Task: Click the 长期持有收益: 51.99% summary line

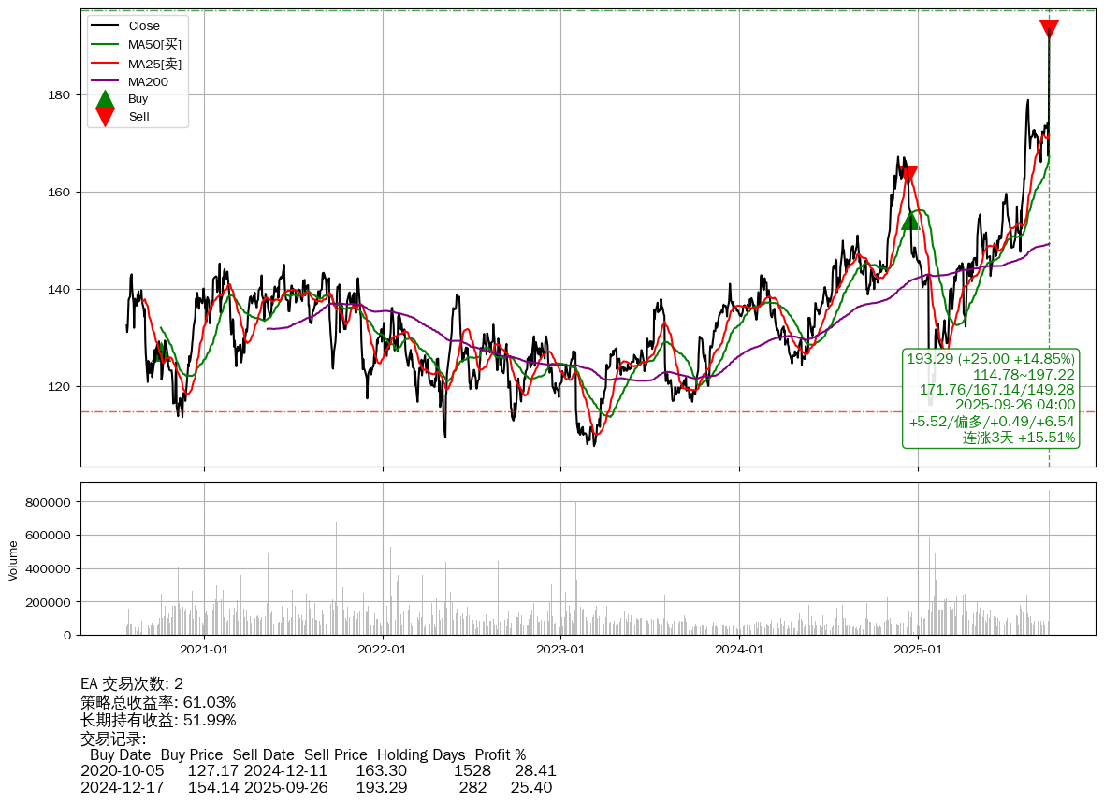Action: click(x=158, y=720)
